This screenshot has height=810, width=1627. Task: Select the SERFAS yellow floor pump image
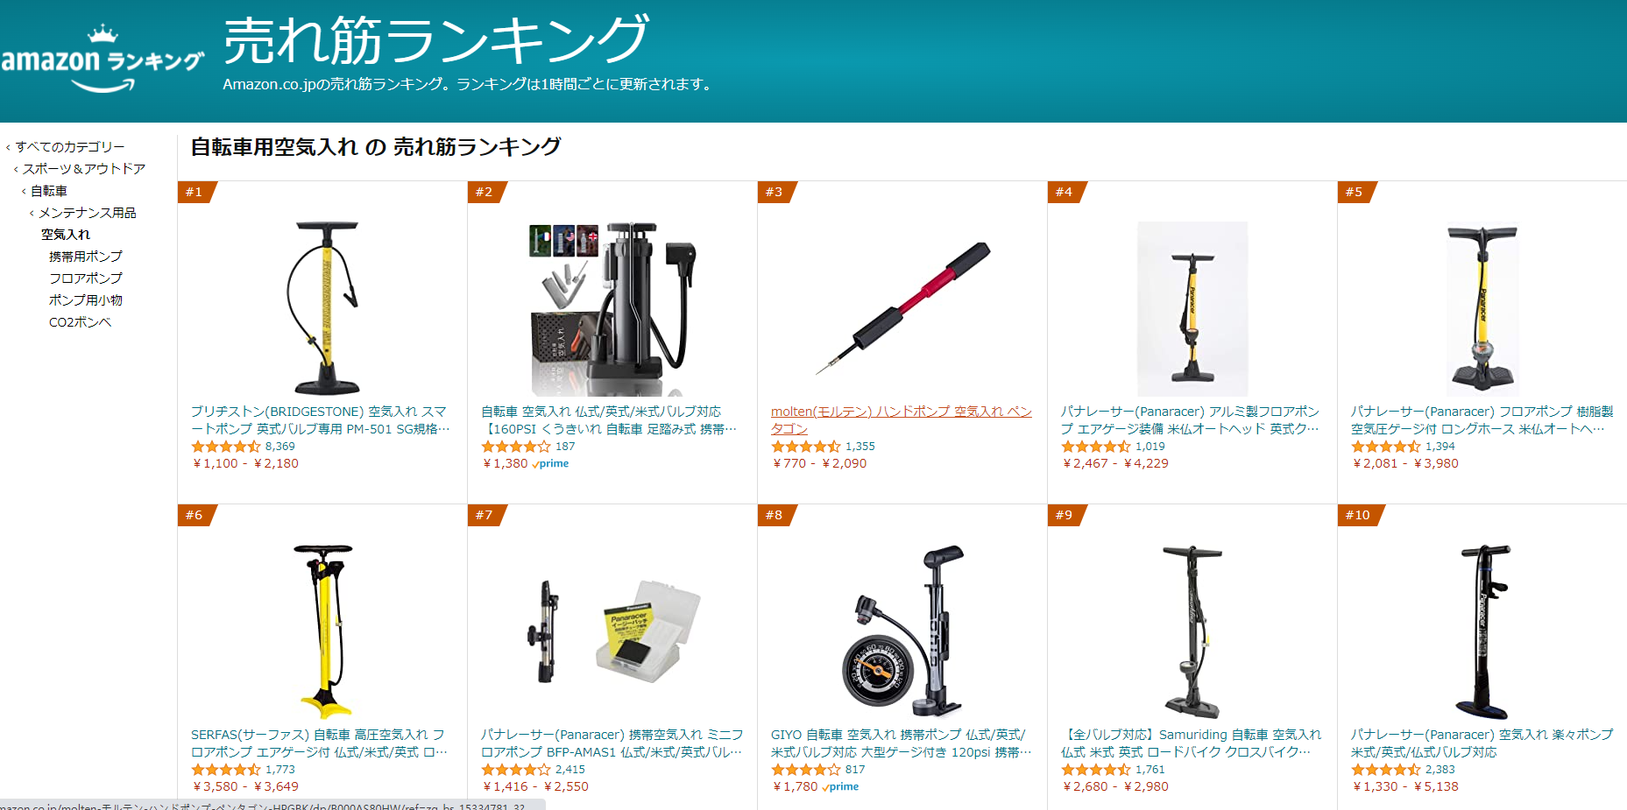pyautogui.click(x=325, y=631)
